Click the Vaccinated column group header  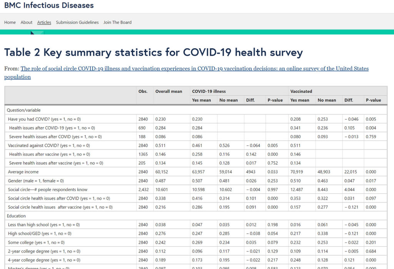(x=301, y=91)
